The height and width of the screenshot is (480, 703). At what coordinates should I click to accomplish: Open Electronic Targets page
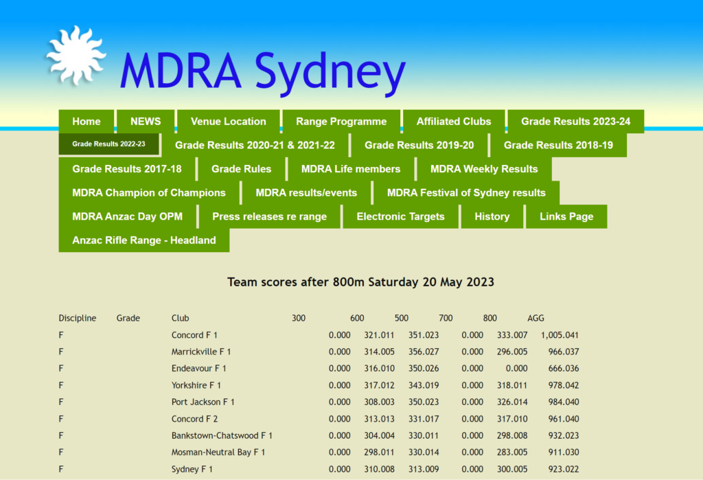click(400, 217)
